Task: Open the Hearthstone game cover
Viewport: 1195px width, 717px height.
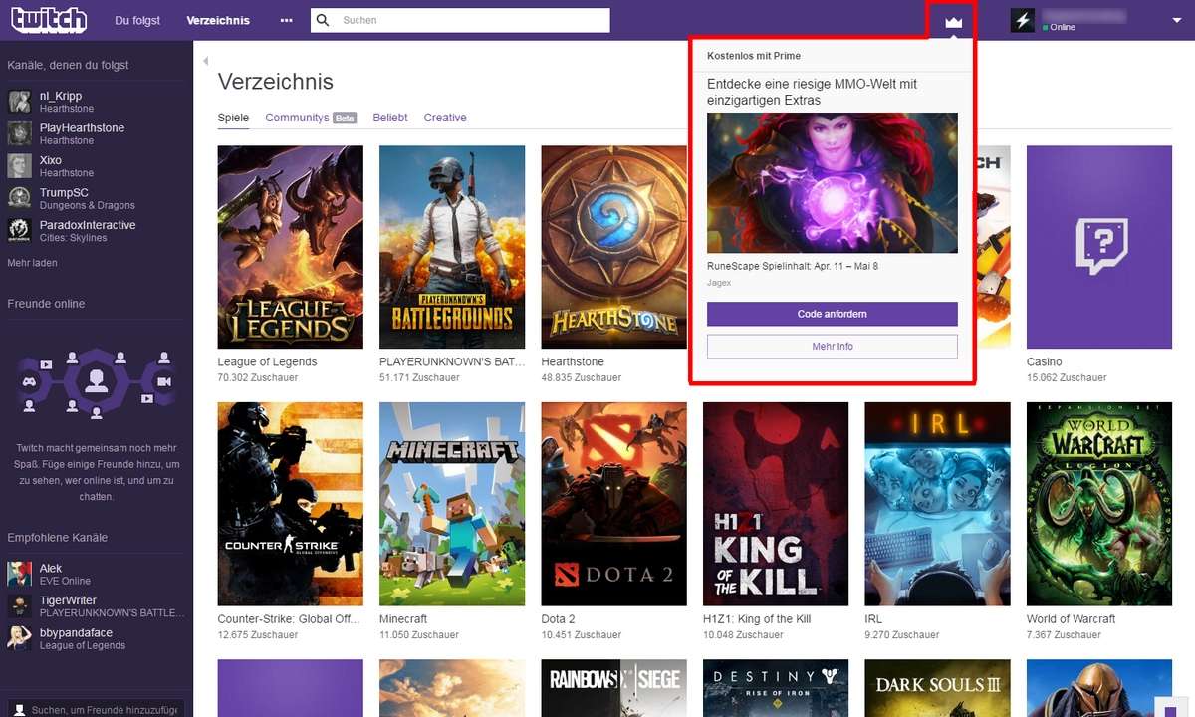Action: coord(613,247)
